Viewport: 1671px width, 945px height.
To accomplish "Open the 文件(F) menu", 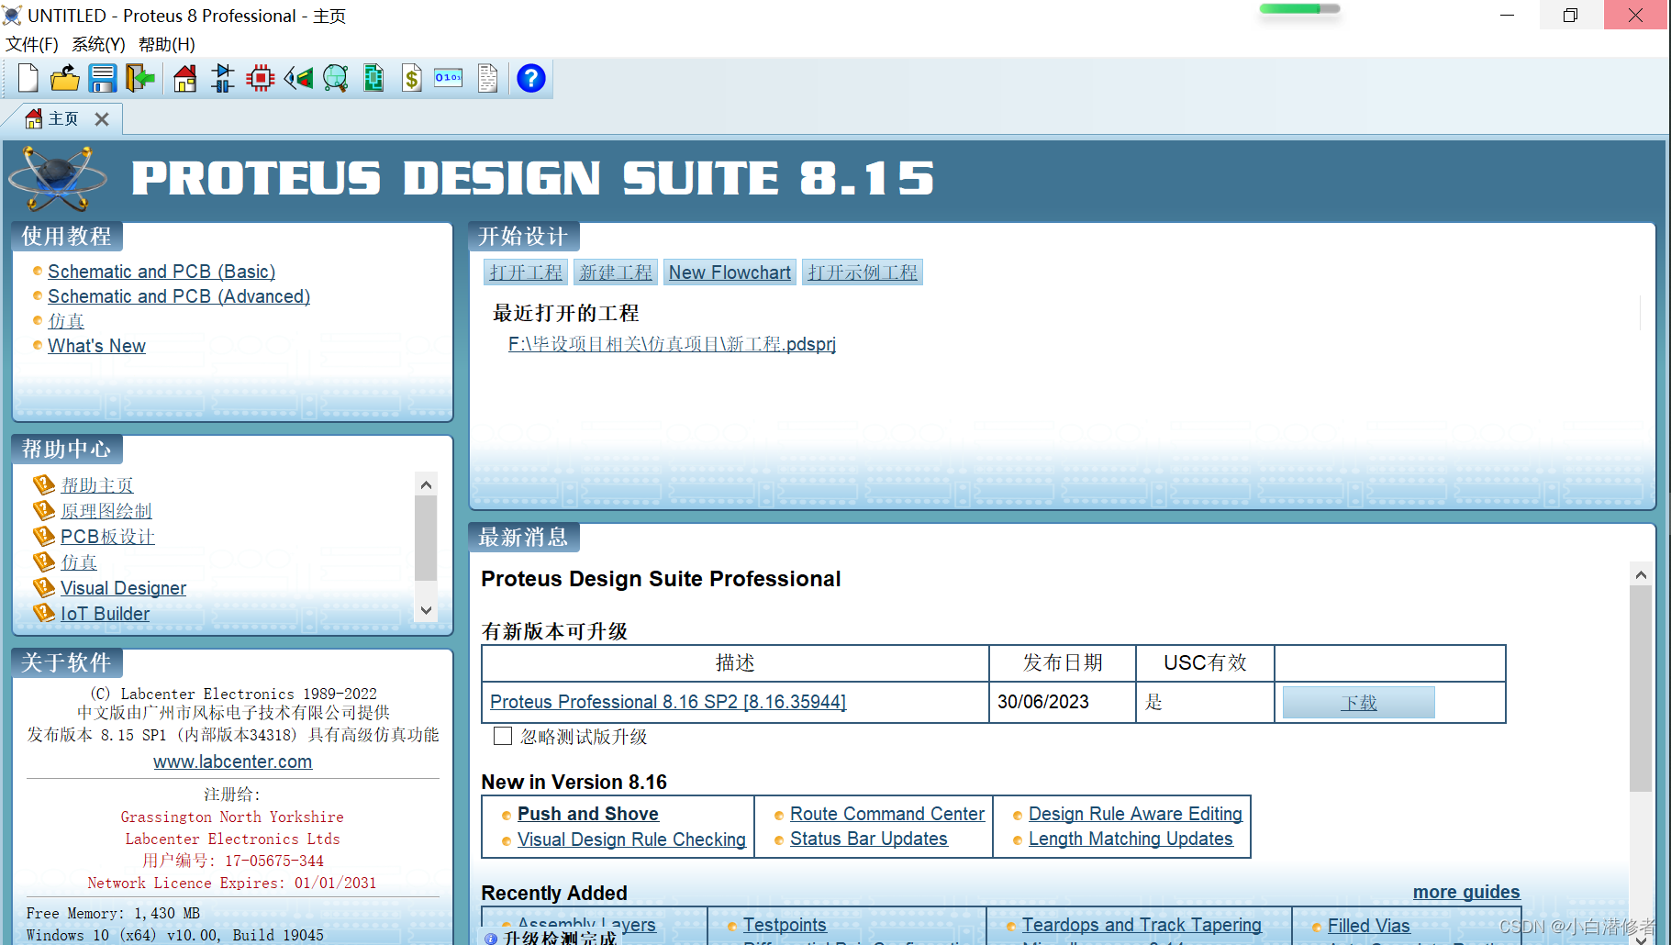I will [x=32, y=44].
